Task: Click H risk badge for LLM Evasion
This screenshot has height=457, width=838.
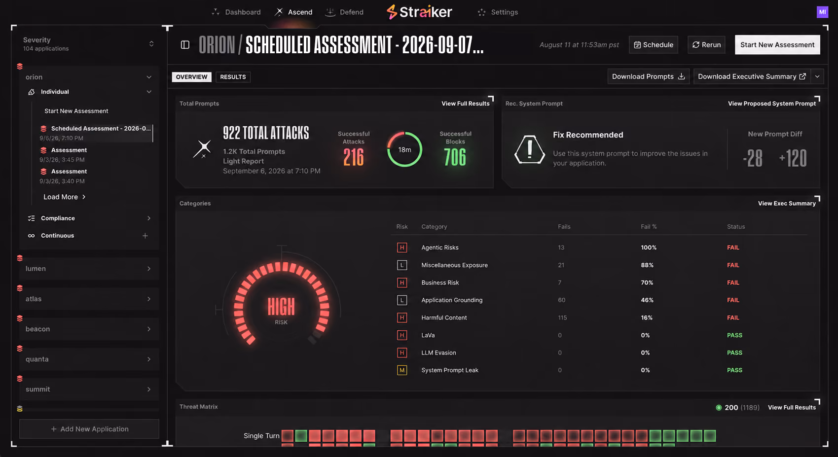Action: click(402, 352)
